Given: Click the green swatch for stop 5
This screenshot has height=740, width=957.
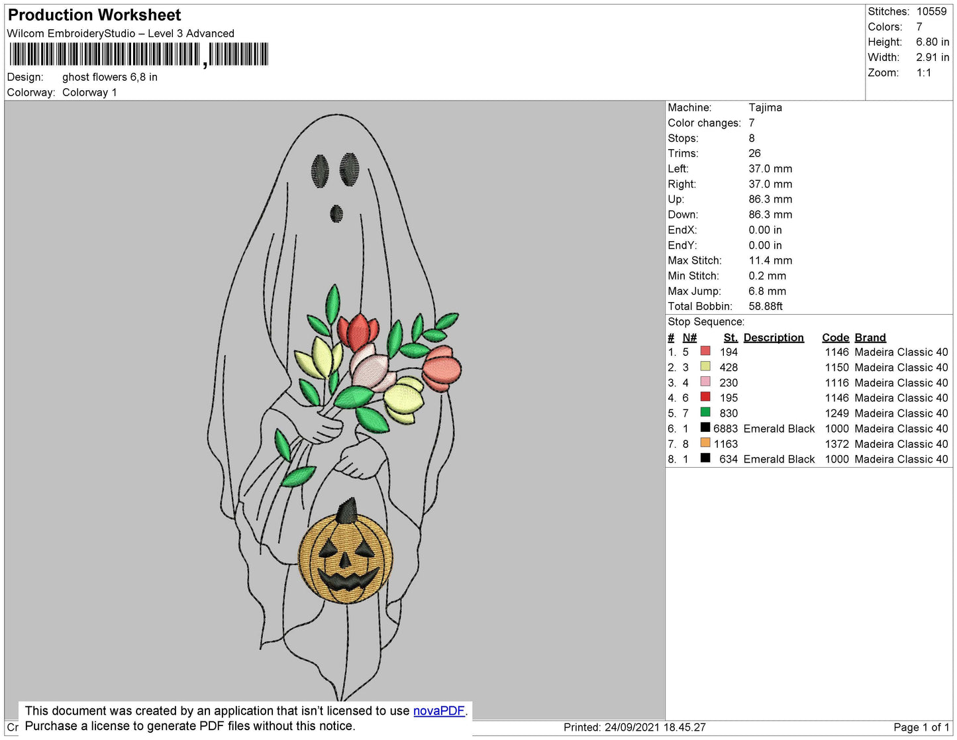Looking at the screenshot, I should coord(705,412).
